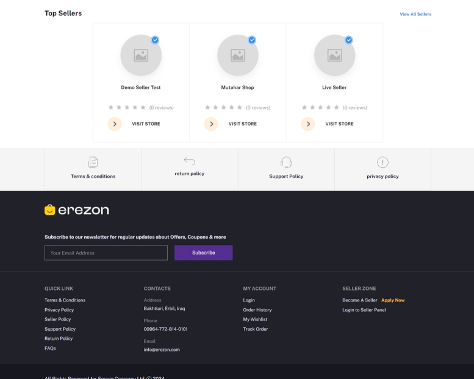Click Apply Now seller link

tap(393, 300)
